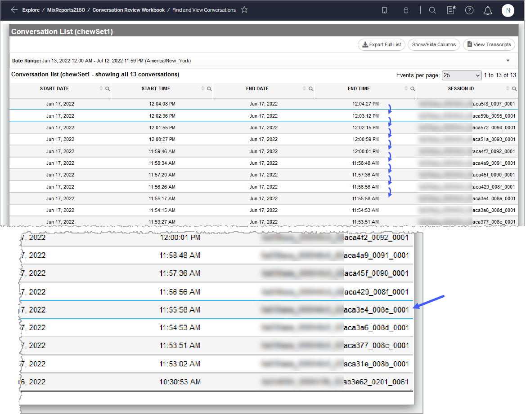
Task: Click the database icon in the top bar
Action: (406, 10)
